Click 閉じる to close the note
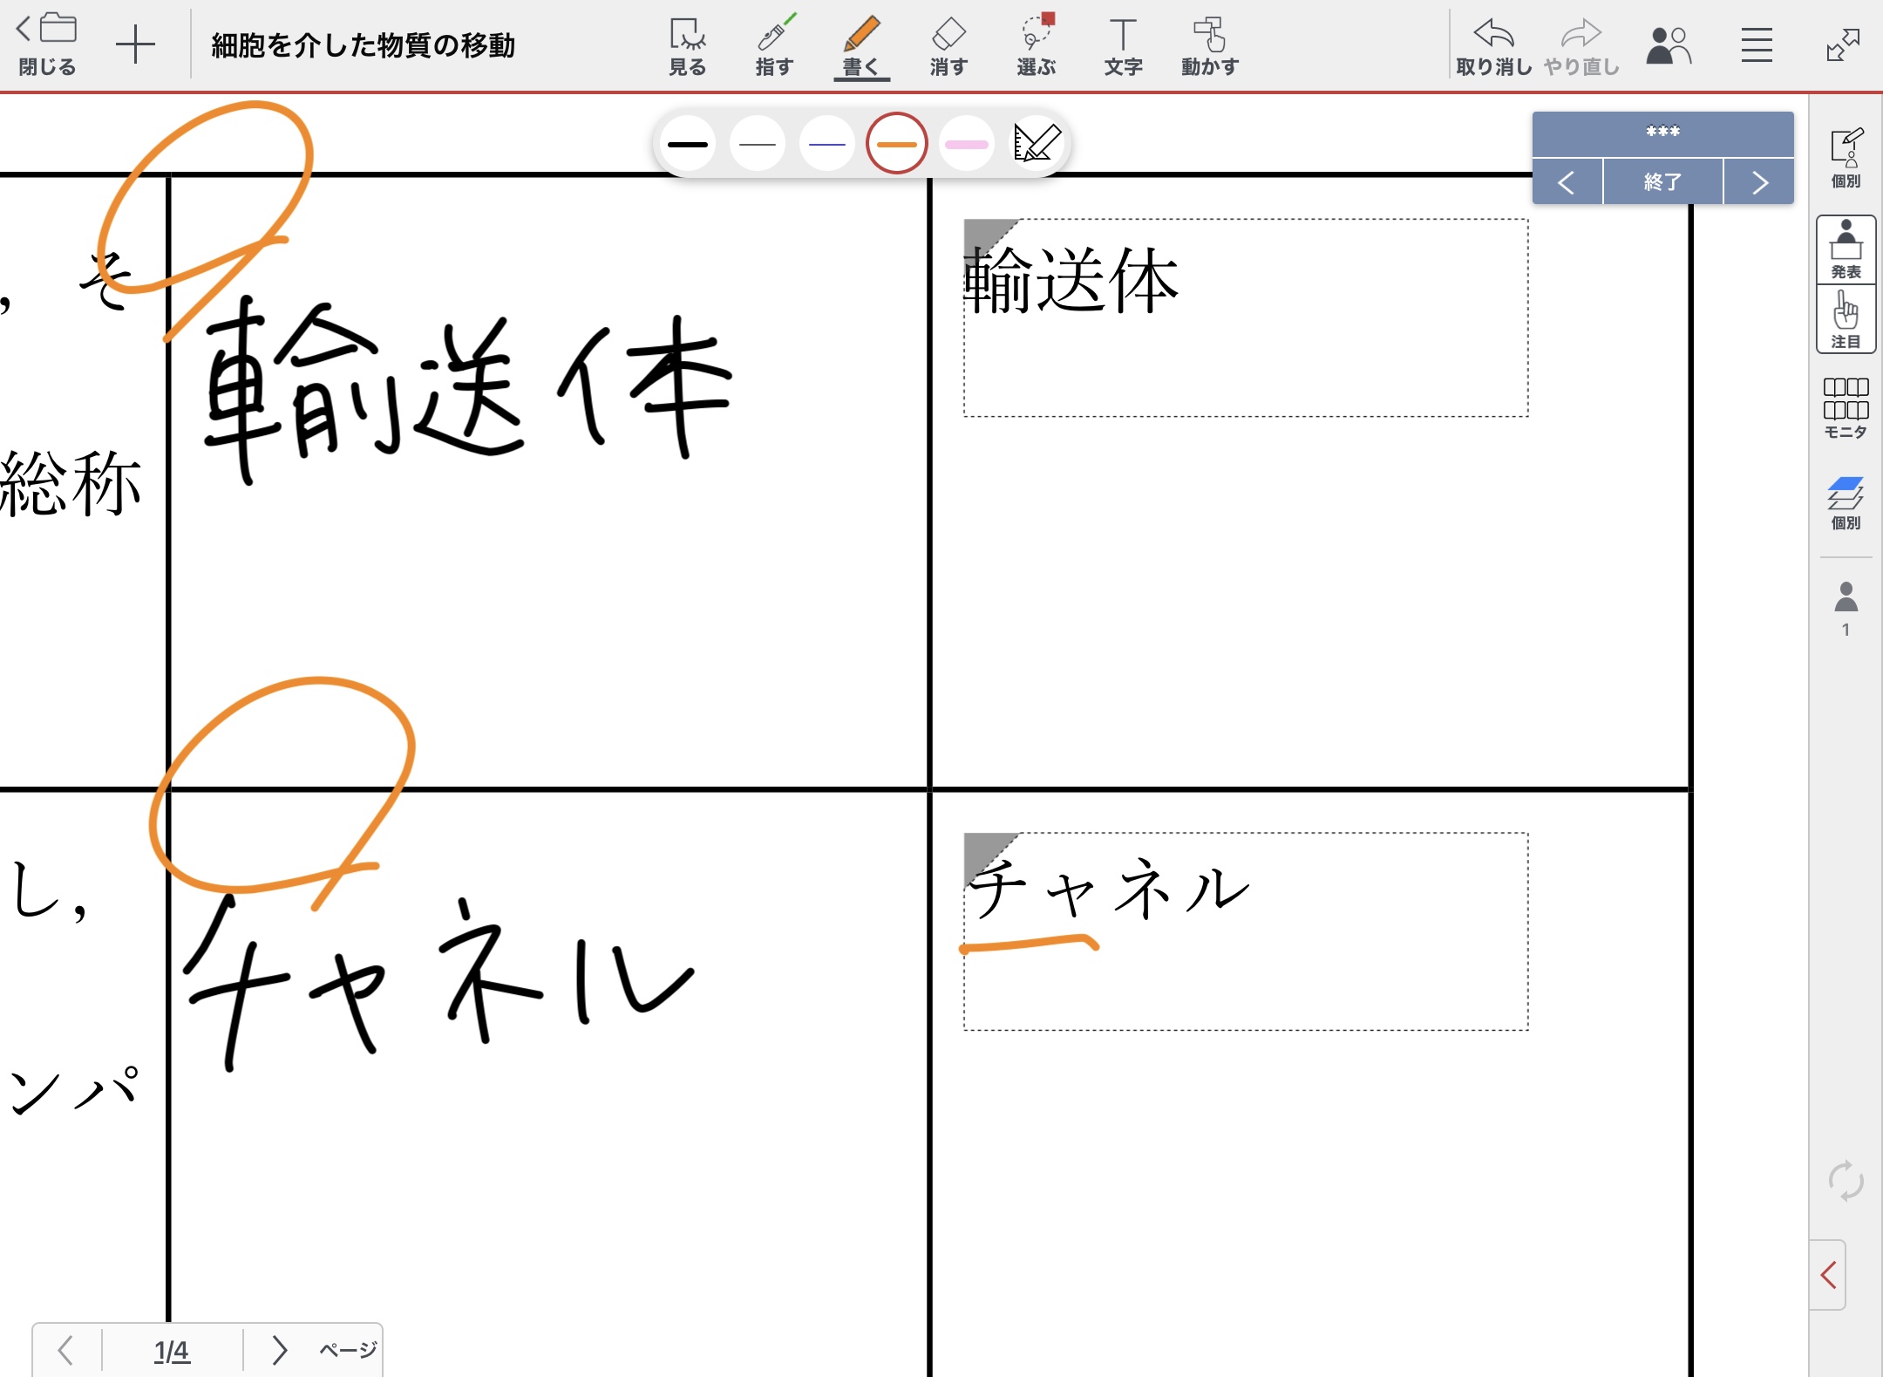Image resolution: width=1883 pixels, height=1377 pixels. 47,44
